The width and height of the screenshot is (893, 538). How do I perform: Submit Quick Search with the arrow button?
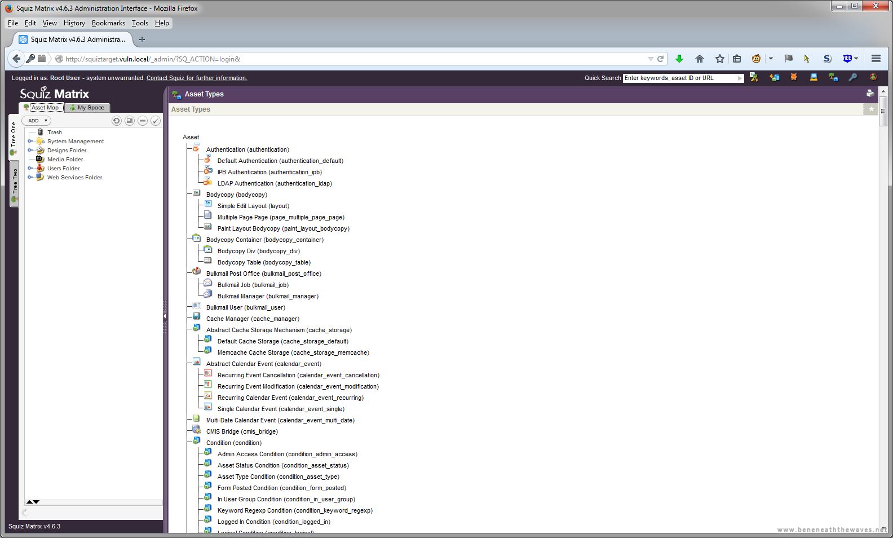click(x=740, y=78)
